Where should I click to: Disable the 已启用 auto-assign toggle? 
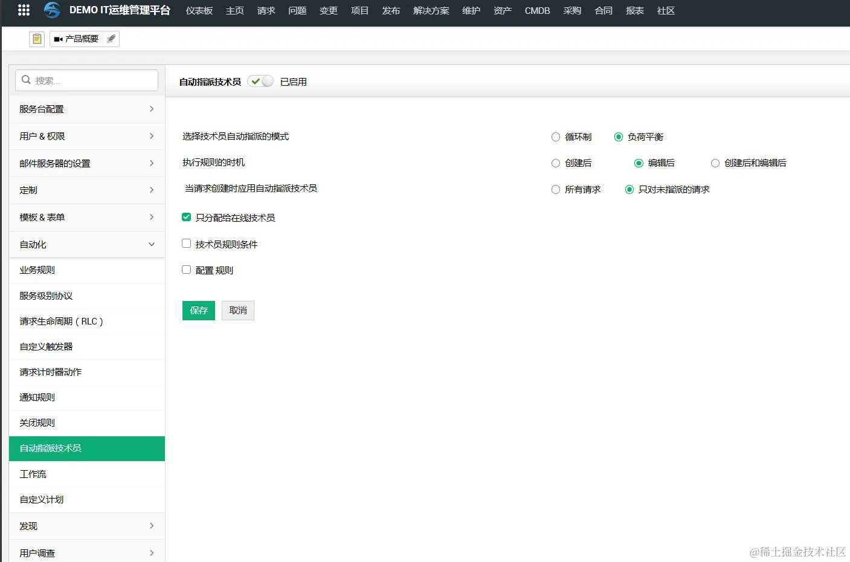(260, 80)
